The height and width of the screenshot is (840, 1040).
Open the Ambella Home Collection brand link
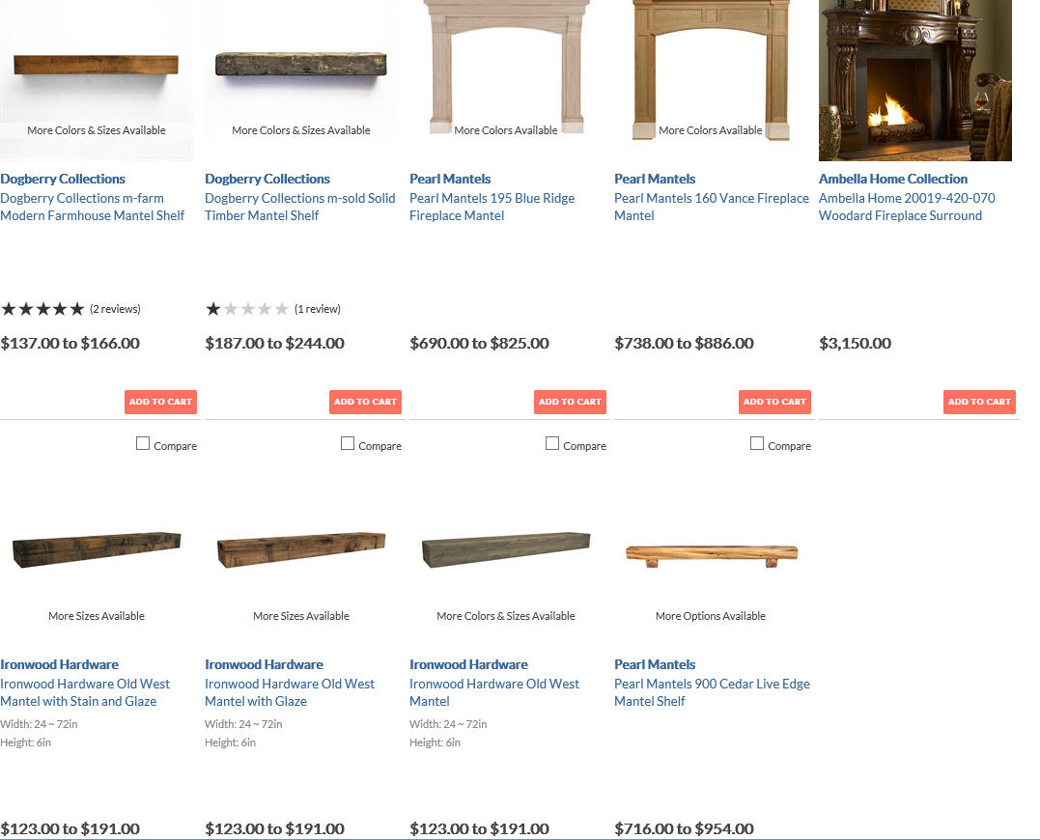[x=893, y=179]
